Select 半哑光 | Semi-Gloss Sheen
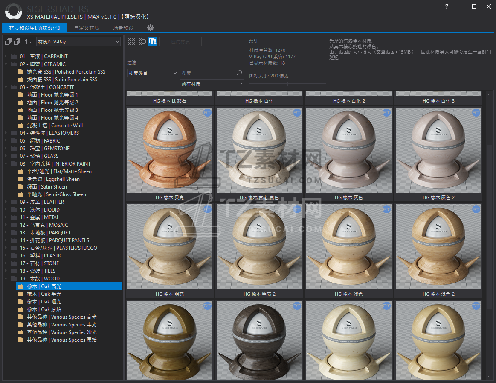 (x=56, y=194)
